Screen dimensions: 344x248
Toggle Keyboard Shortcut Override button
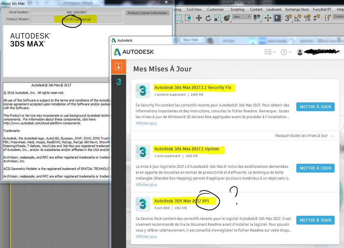click(277, 18)
